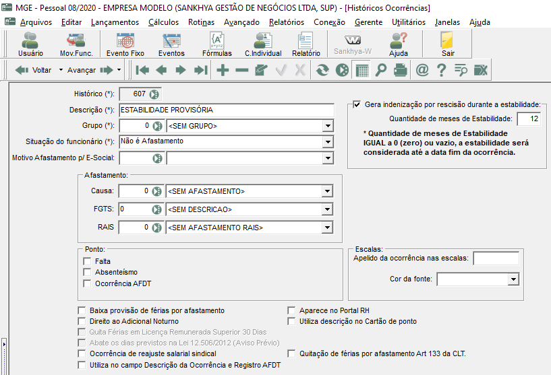Screen dimensions: 551x375
Task: Click the refresh arrows icon
Action: point(322,70)
